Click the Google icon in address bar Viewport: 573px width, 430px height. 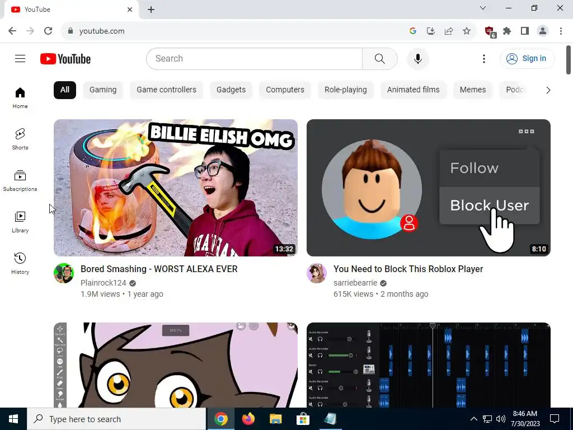pyautogui.click(x=413, y=31)
